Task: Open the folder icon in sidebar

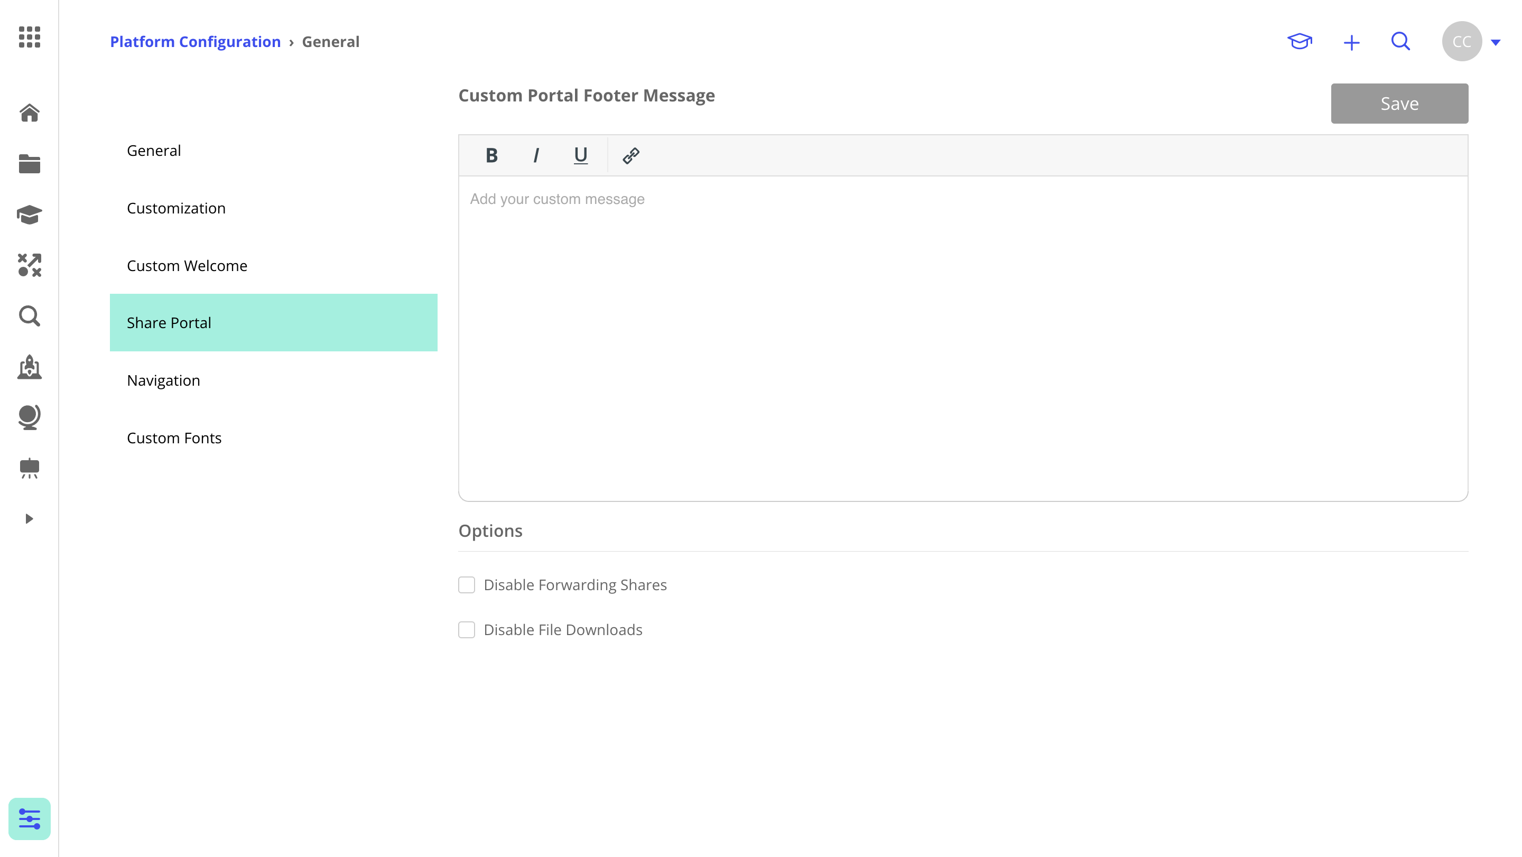Action: click(x=29, y=164)
